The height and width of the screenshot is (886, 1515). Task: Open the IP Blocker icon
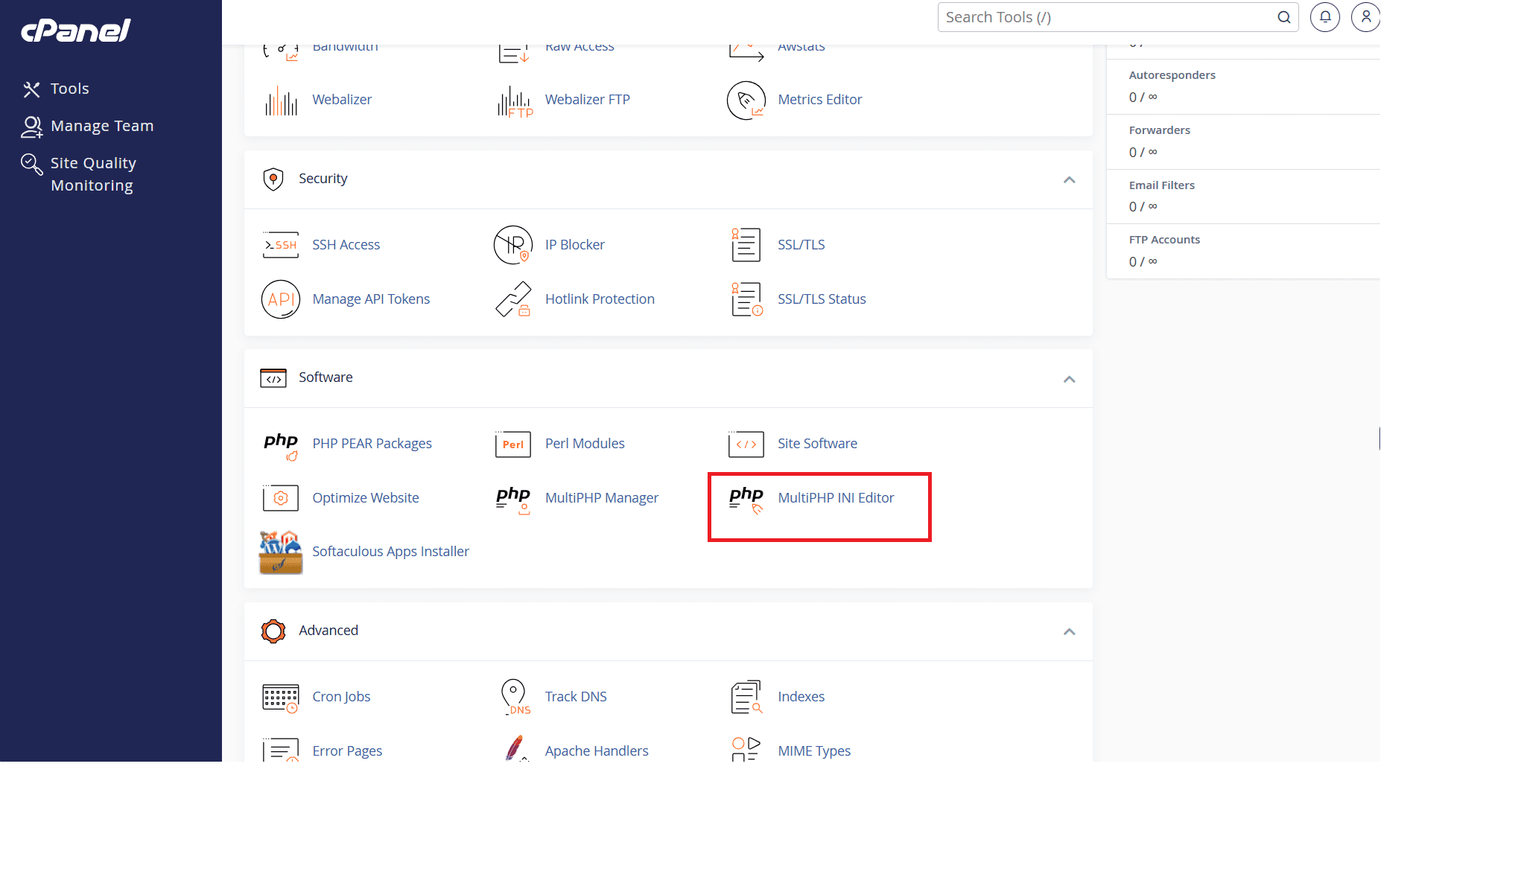coord(512,245)
